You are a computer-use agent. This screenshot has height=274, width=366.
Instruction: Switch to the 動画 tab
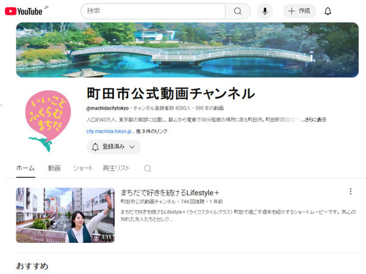click(54, 168)
